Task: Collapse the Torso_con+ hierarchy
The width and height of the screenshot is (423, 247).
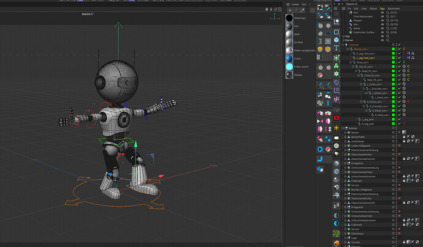Action: [351, 62]
